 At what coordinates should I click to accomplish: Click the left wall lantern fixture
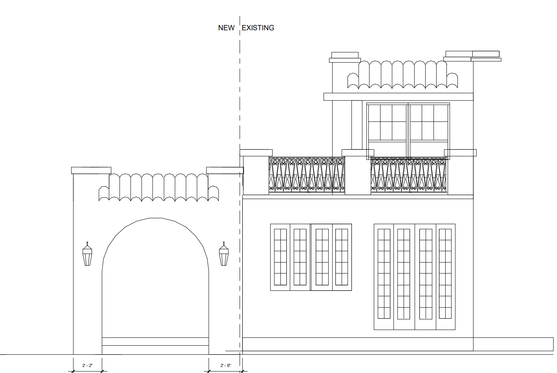[x=87, y=254]
